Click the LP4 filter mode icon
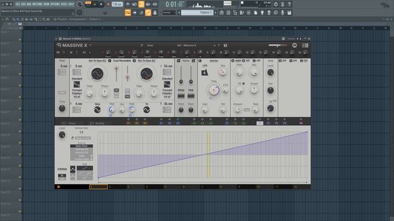This screenshot has width=394, height=221. coord(205,72)
